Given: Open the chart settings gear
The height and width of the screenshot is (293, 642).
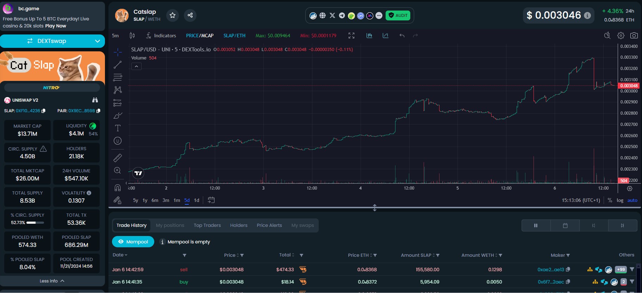Looking at the screenshot, I should pos(621,36).
